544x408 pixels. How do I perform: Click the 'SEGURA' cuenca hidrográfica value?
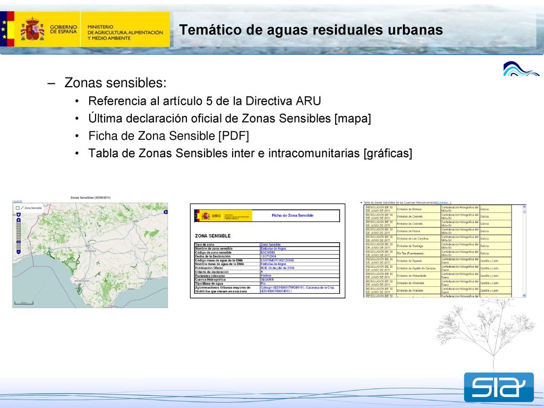pos(267,279)
